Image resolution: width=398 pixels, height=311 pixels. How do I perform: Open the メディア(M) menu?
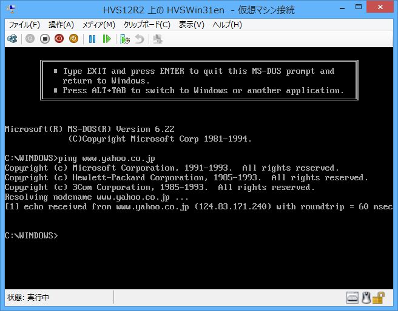[x=99, y=25]
